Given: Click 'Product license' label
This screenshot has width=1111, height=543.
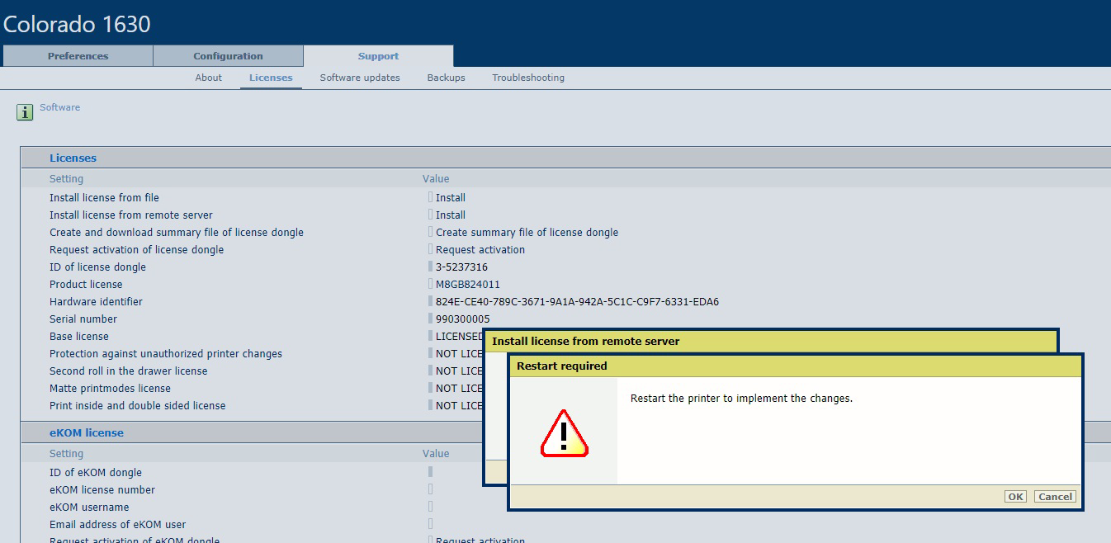Looking at the screenshot, I should (86, 284).
